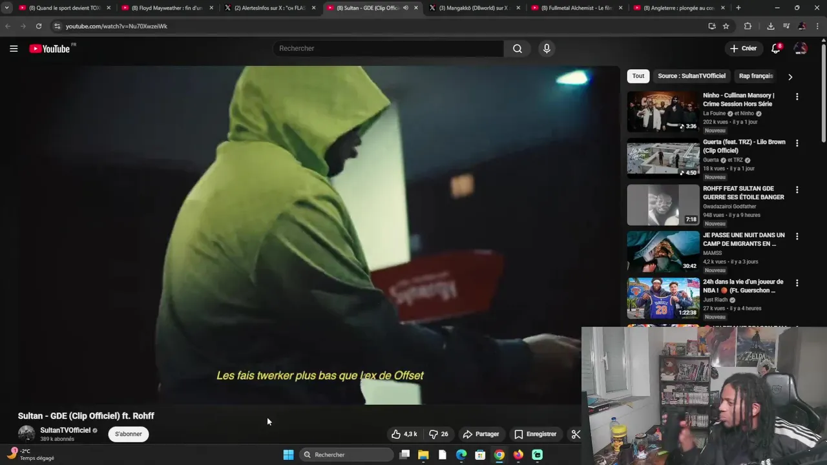The height and width of the screenshot is (465, 827).
Task: Open the account avatar menu
Action: tap(801, 48)
